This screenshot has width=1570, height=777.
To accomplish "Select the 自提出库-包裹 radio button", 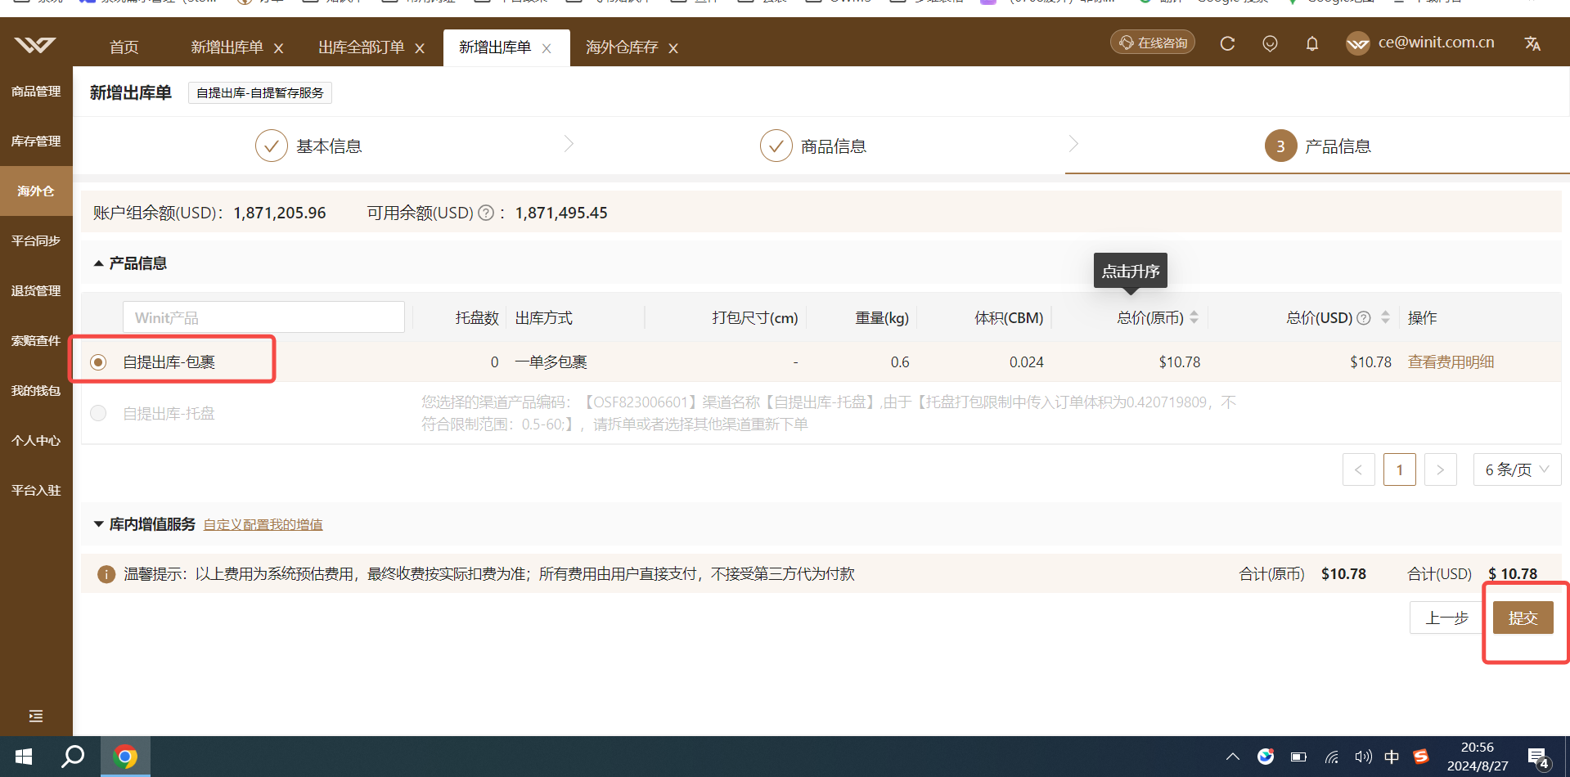I will click(x=98, y=362).
